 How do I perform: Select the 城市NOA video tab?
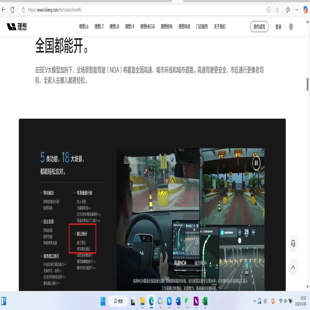tap(200, 263)
